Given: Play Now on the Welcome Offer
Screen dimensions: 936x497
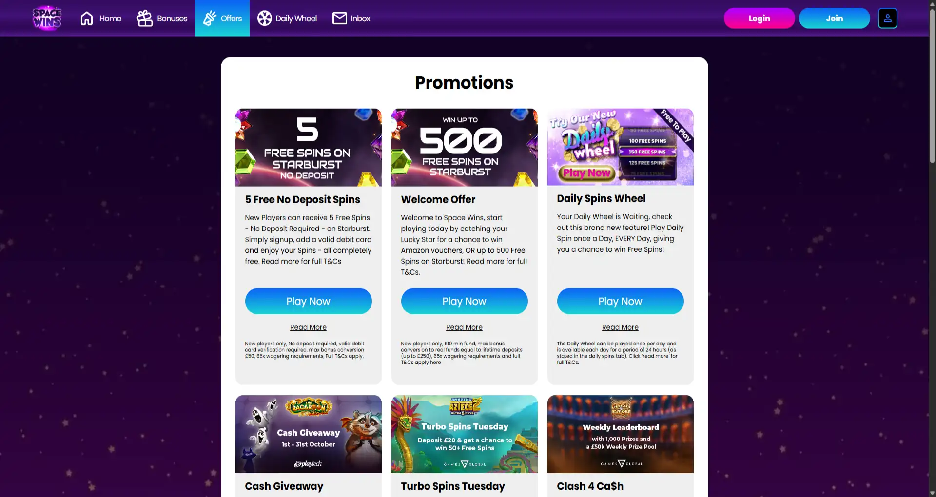Looking at the screenshot, I should (464, 301).
